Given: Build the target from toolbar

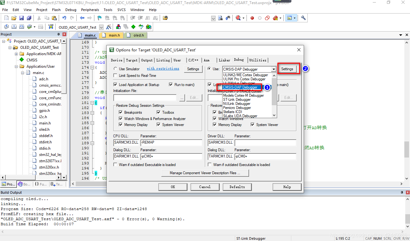Looking at the screenshot, I should (14, 27).
